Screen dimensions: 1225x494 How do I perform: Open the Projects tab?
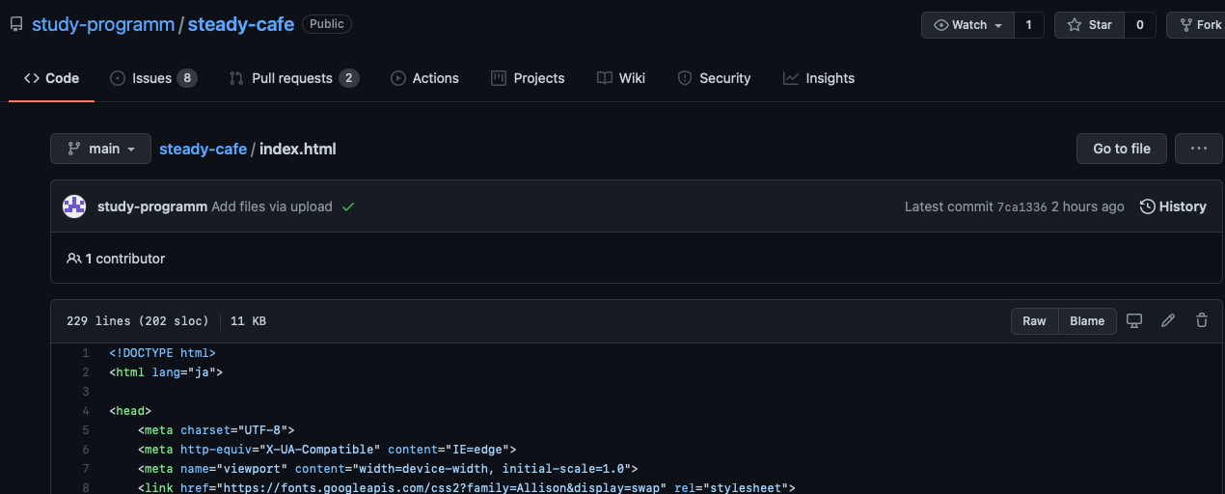pyautogui.click(x=528, y=78)
